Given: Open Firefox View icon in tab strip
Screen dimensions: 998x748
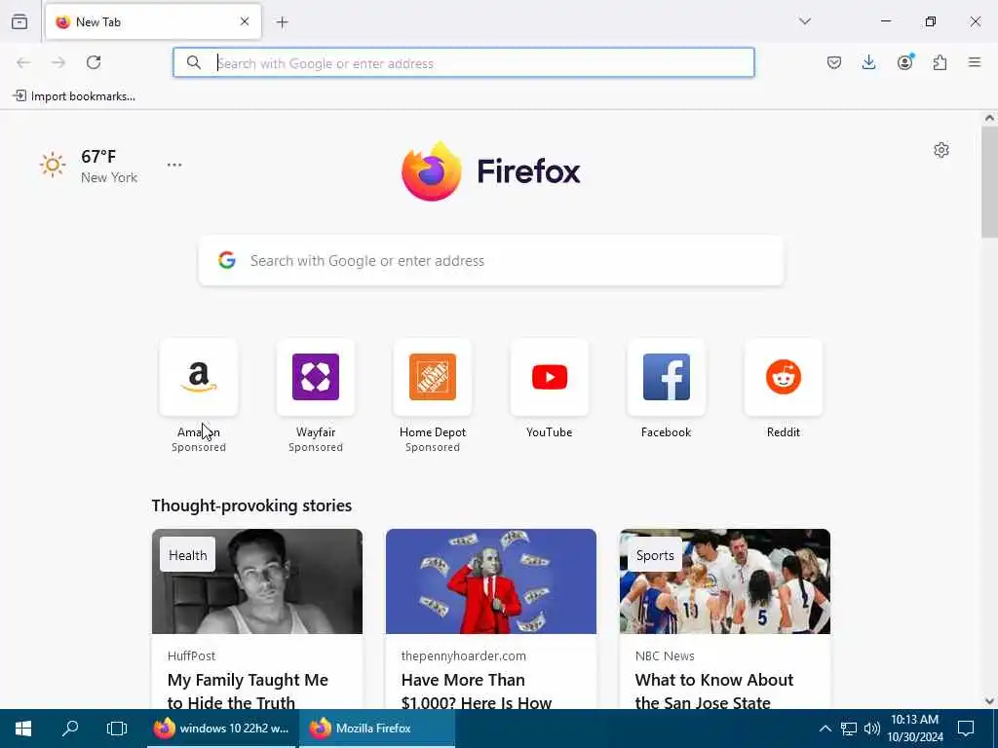Looking at the screenshot, I should click(x=19, y=21).
